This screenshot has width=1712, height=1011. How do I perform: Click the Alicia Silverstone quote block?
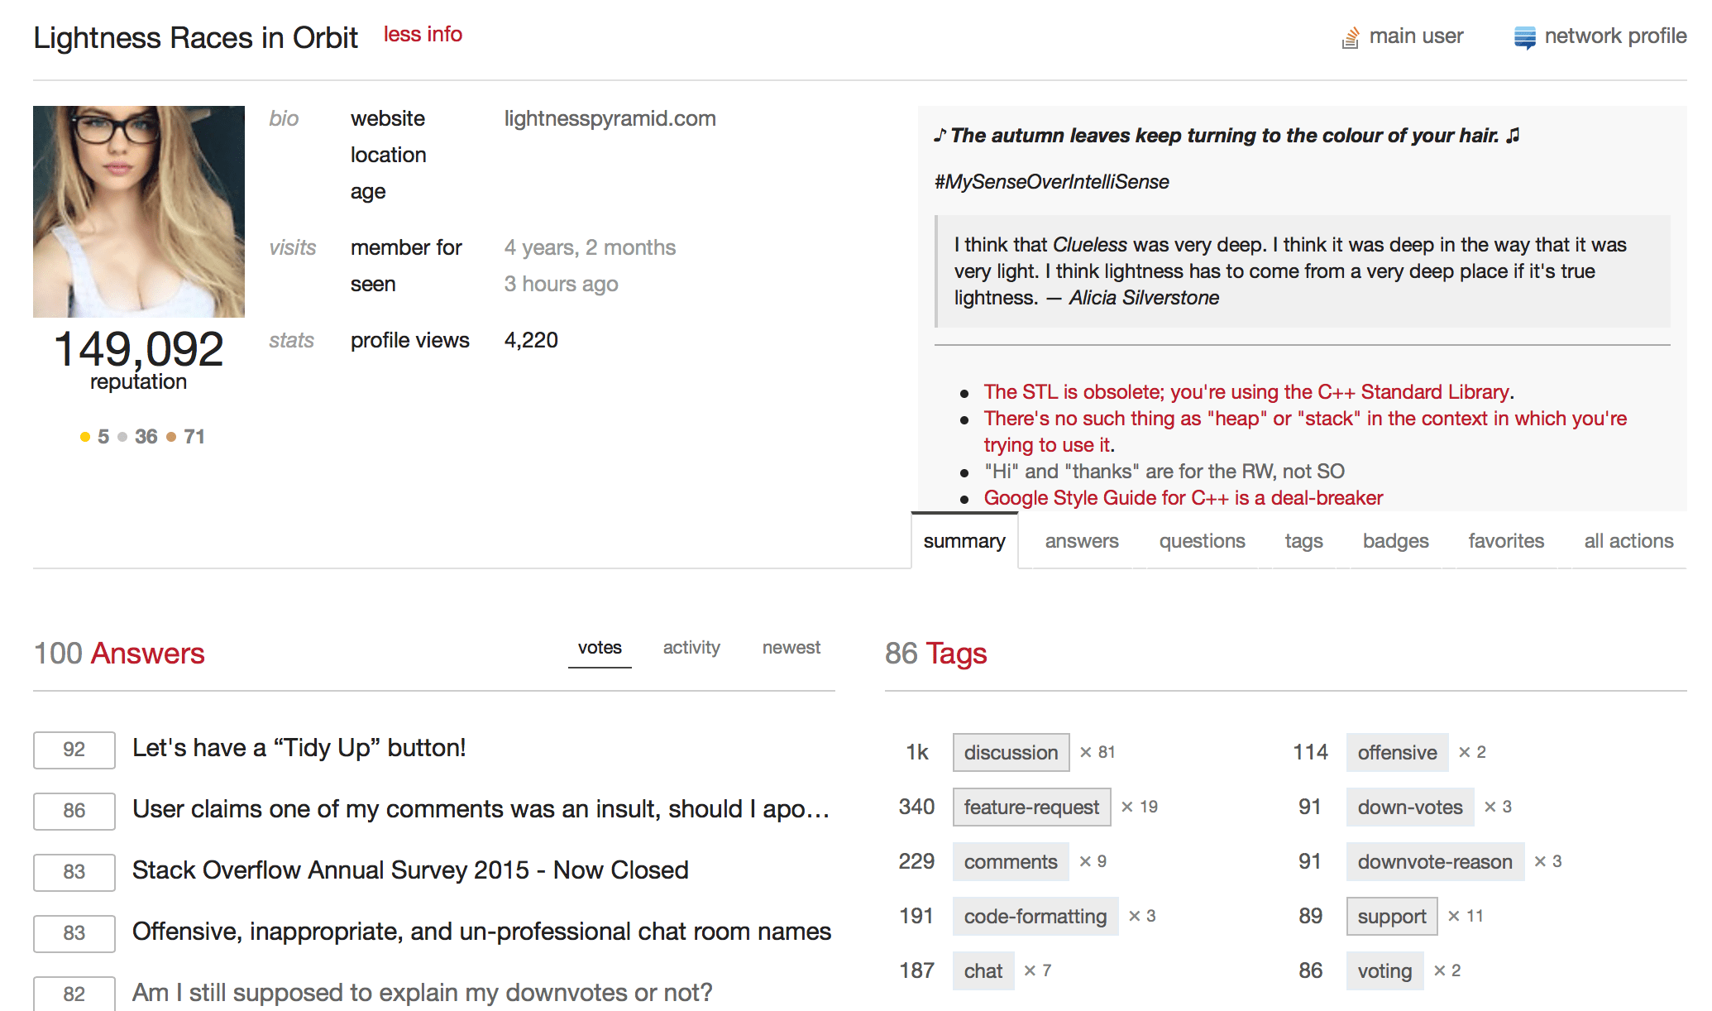click(1303, 271)
